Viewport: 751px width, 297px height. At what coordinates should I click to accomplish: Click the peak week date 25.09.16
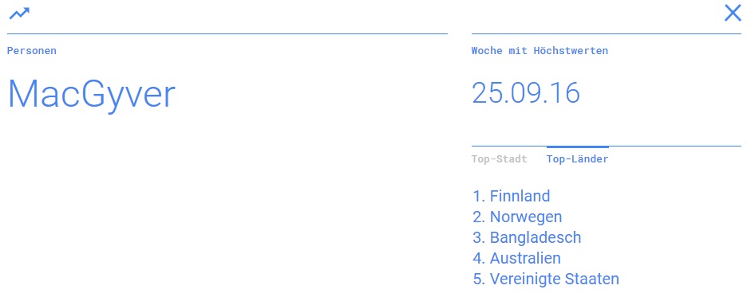[x=526, y=92]
